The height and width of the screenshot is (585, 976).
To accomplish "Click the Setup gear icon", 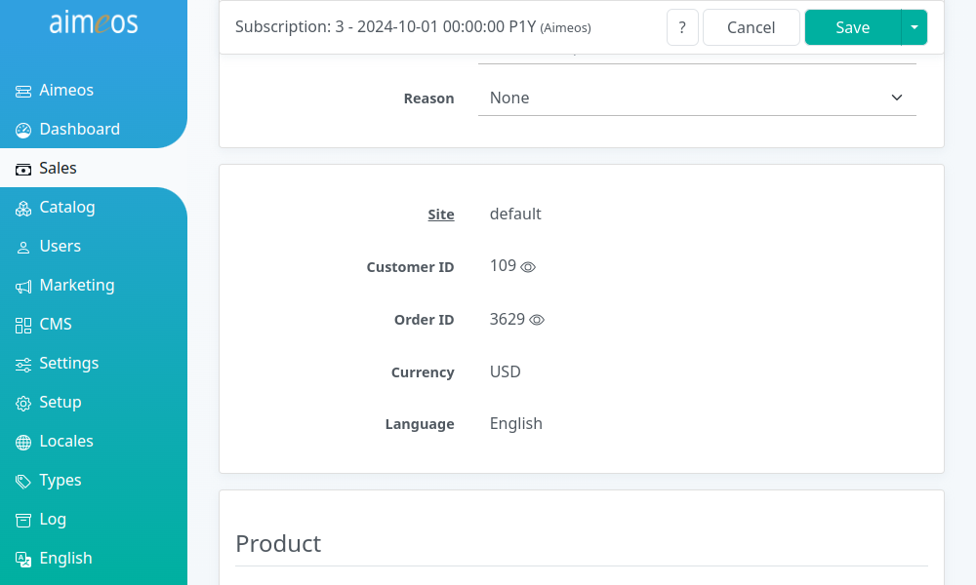I will point(23,404).
